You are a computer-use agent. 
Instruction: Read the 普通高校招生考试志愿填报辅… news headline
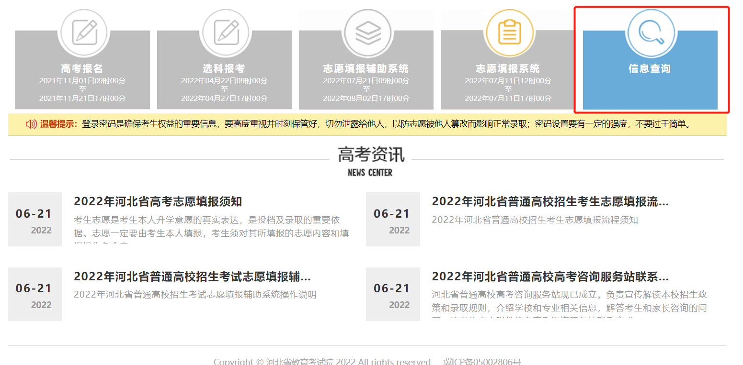coord(192,277)
